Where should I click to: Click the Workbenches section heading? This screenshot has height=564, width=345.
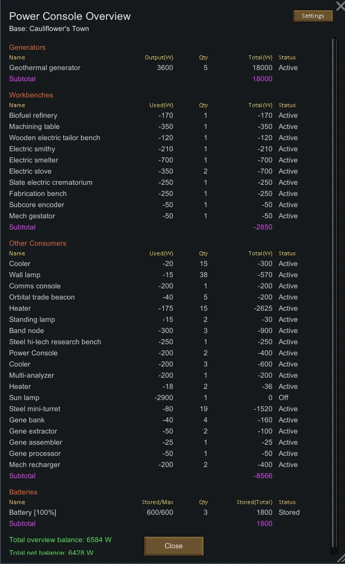31,95
